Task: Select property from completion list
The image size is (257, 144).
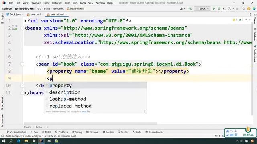Action: point(95,85)
